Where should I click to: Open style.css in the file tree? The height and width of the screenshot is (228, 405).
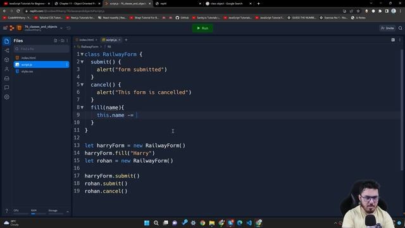[x=41, y=72]
